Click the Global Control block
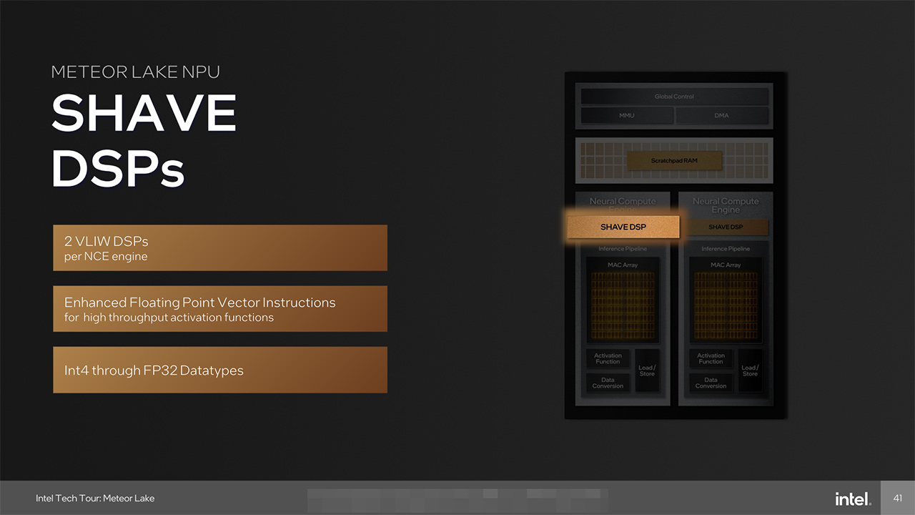This screenshot has width=915, height=515. (x=674, y=97)
